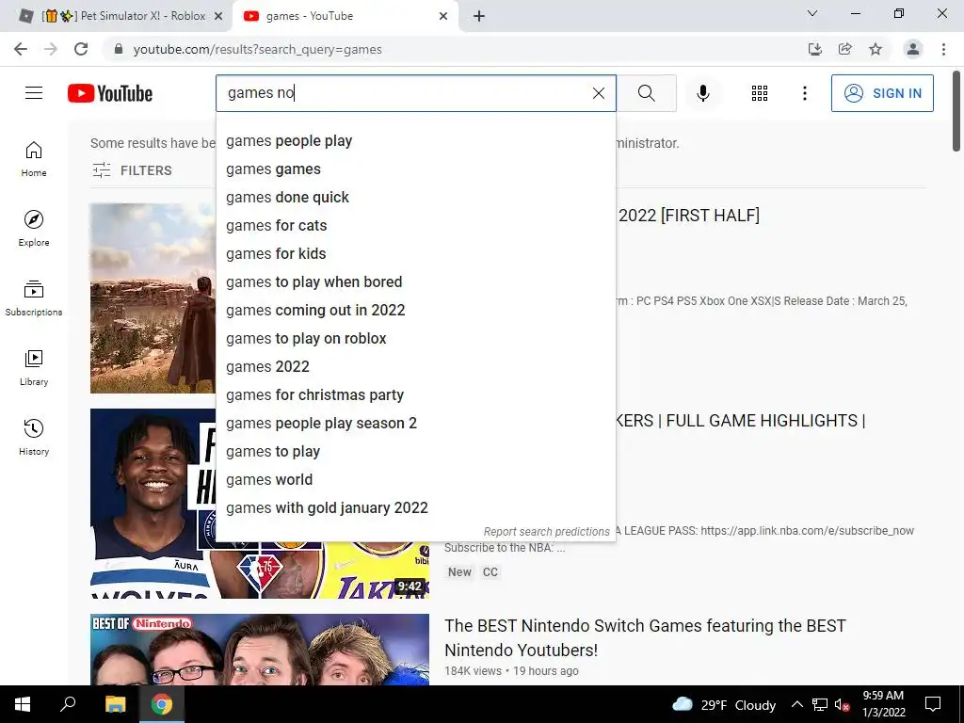Open a new browser tab
This screenshot has height=723, width=964.
coord(479,17)
